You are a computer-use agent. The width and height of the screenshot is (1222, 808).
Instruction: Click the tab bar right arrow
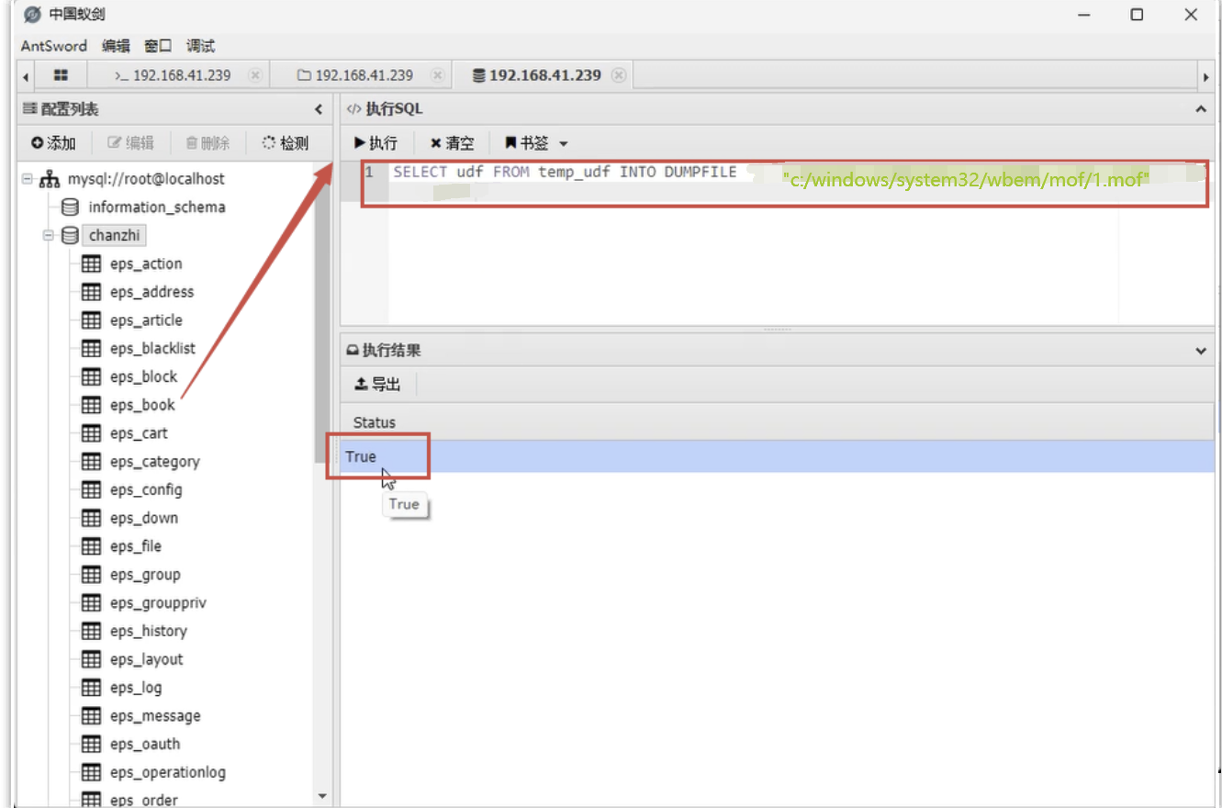pos(1205,76)
